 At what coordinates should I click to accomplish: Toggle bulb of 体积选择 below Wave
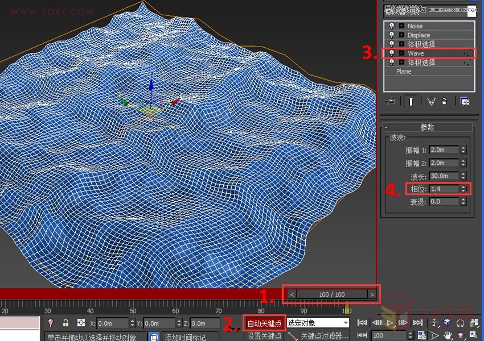pos(392,62)
